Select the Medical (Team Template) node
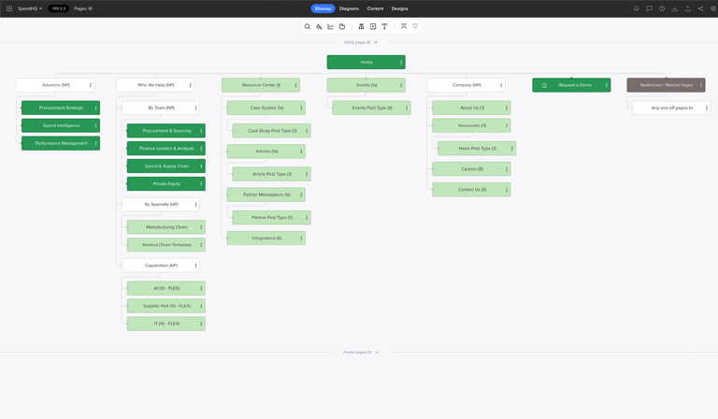 click(x=165, y=245)
